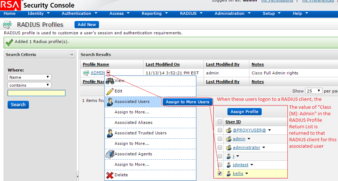This screenshot has width=338, height=181.
Task: Collapse the Search Criteria panel
Action: pos(72,55)
